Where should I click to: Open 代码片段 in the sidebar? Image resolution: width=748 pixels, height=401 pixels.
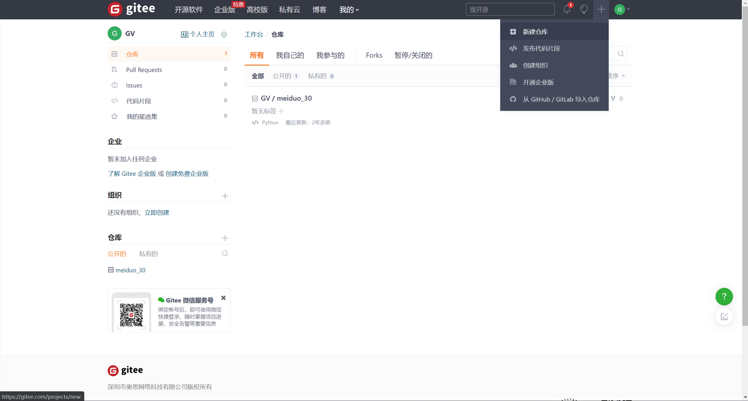tap(168, 101)
